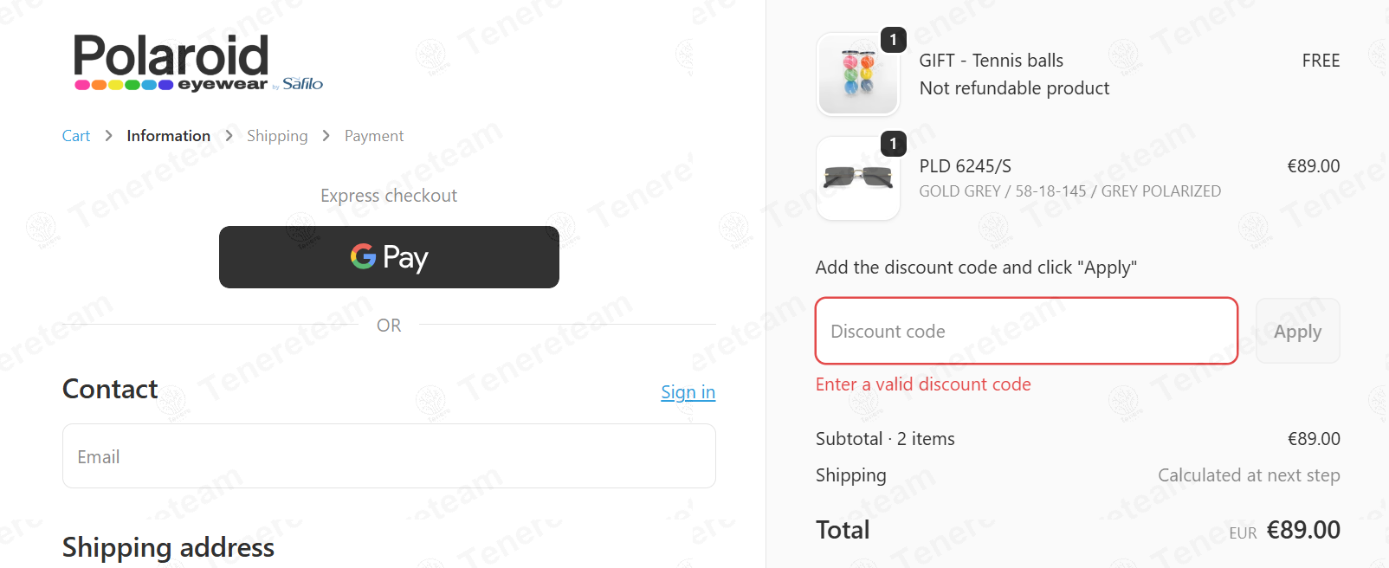Click quantity badge on PLD 6245/S sunglasses
Image resolution: width=1389 pixels, height=568 pixels.
tap(894, 144)
